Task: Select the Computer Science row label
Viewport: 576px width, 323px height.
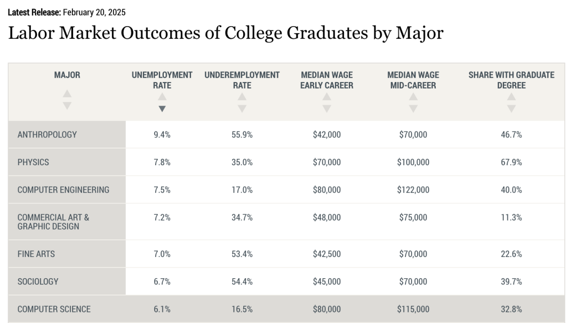Action: coord(54,309)
